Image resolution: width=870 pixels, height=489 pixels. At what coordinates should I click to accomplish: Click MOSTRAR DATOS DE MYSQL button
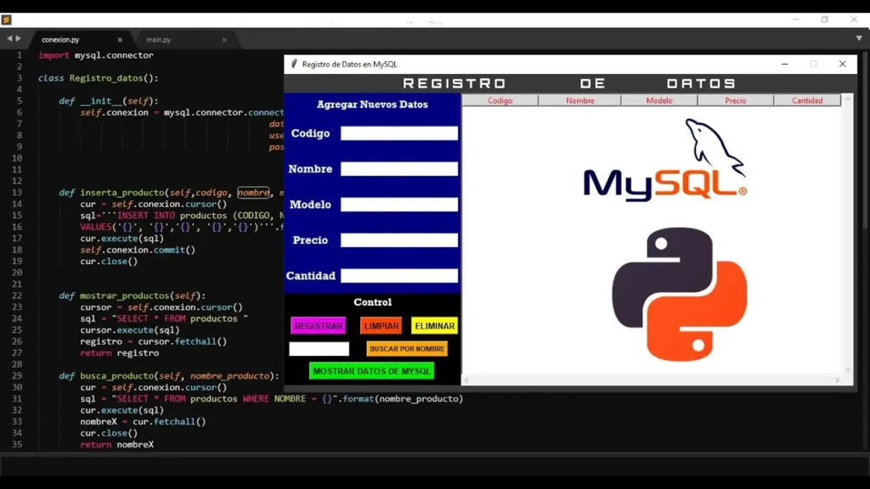click(371, 371)
